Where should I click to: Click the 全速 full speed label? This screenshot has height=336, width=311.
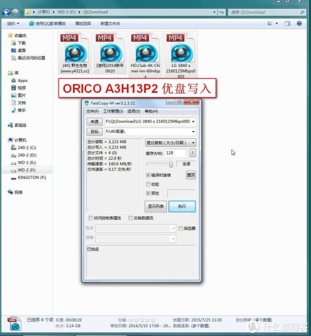[186, 164]
